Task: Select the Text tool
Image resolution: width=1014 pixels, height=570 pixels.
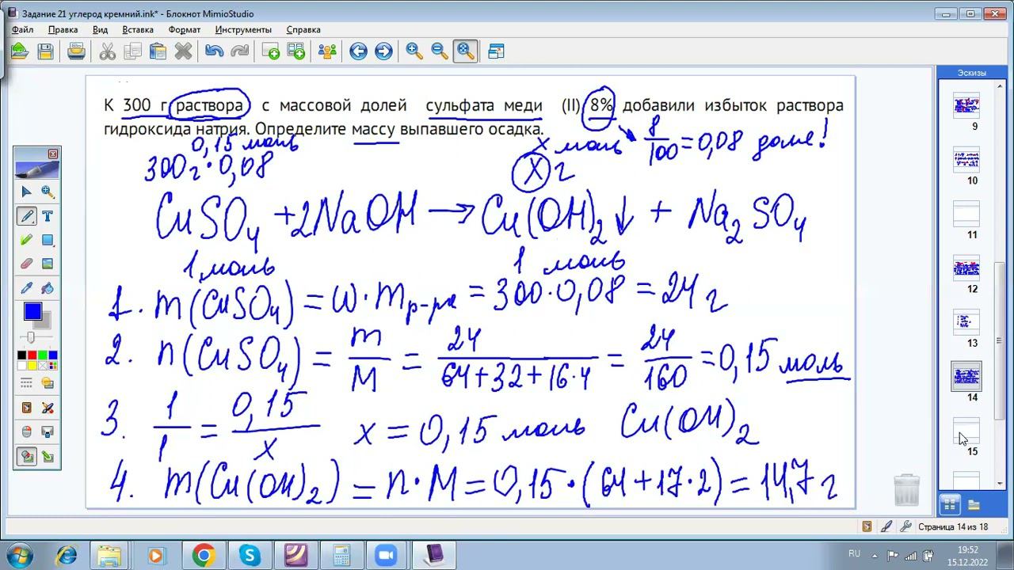Action: click(48, 216)
